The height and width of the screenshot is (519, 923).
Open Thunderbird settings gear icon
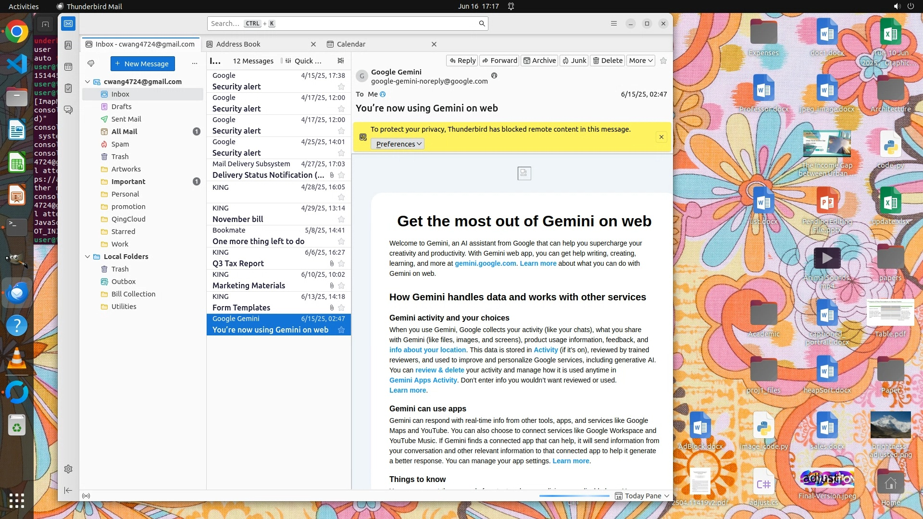[x=68, y=469]
